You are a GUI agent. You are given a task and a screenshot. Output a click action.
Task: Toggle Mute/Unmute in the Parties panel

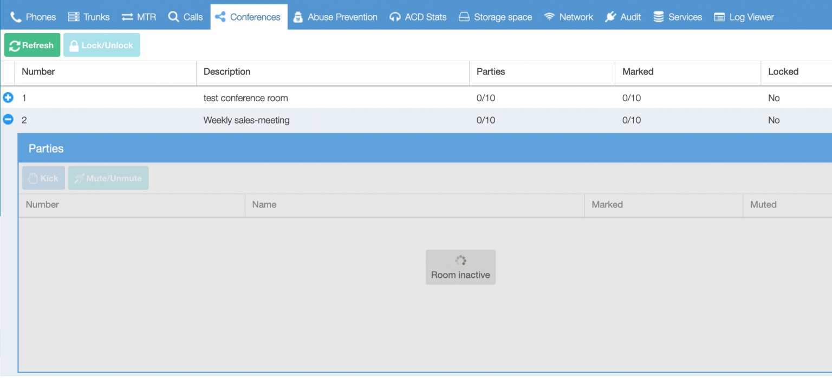tap(108, 178)
